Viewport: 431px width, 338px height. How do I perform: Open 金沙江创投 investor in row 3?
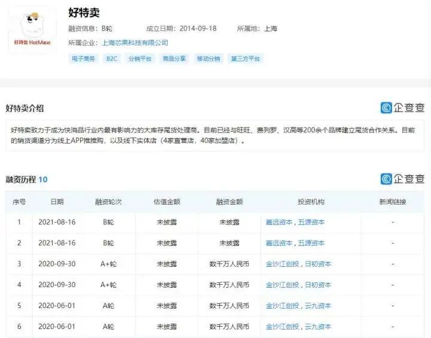point(283,264)
